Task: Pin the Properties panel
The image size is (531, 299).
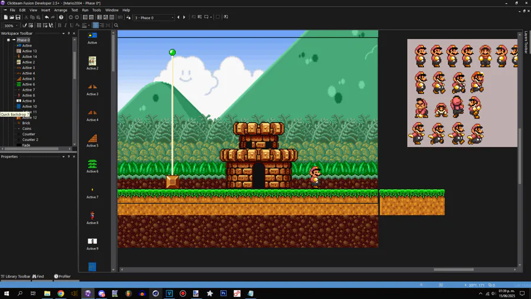Action: coord(69,157)
